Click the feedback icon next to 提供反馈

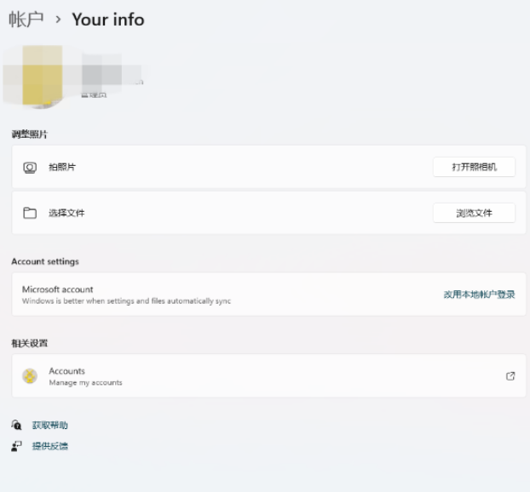point(16,446)
